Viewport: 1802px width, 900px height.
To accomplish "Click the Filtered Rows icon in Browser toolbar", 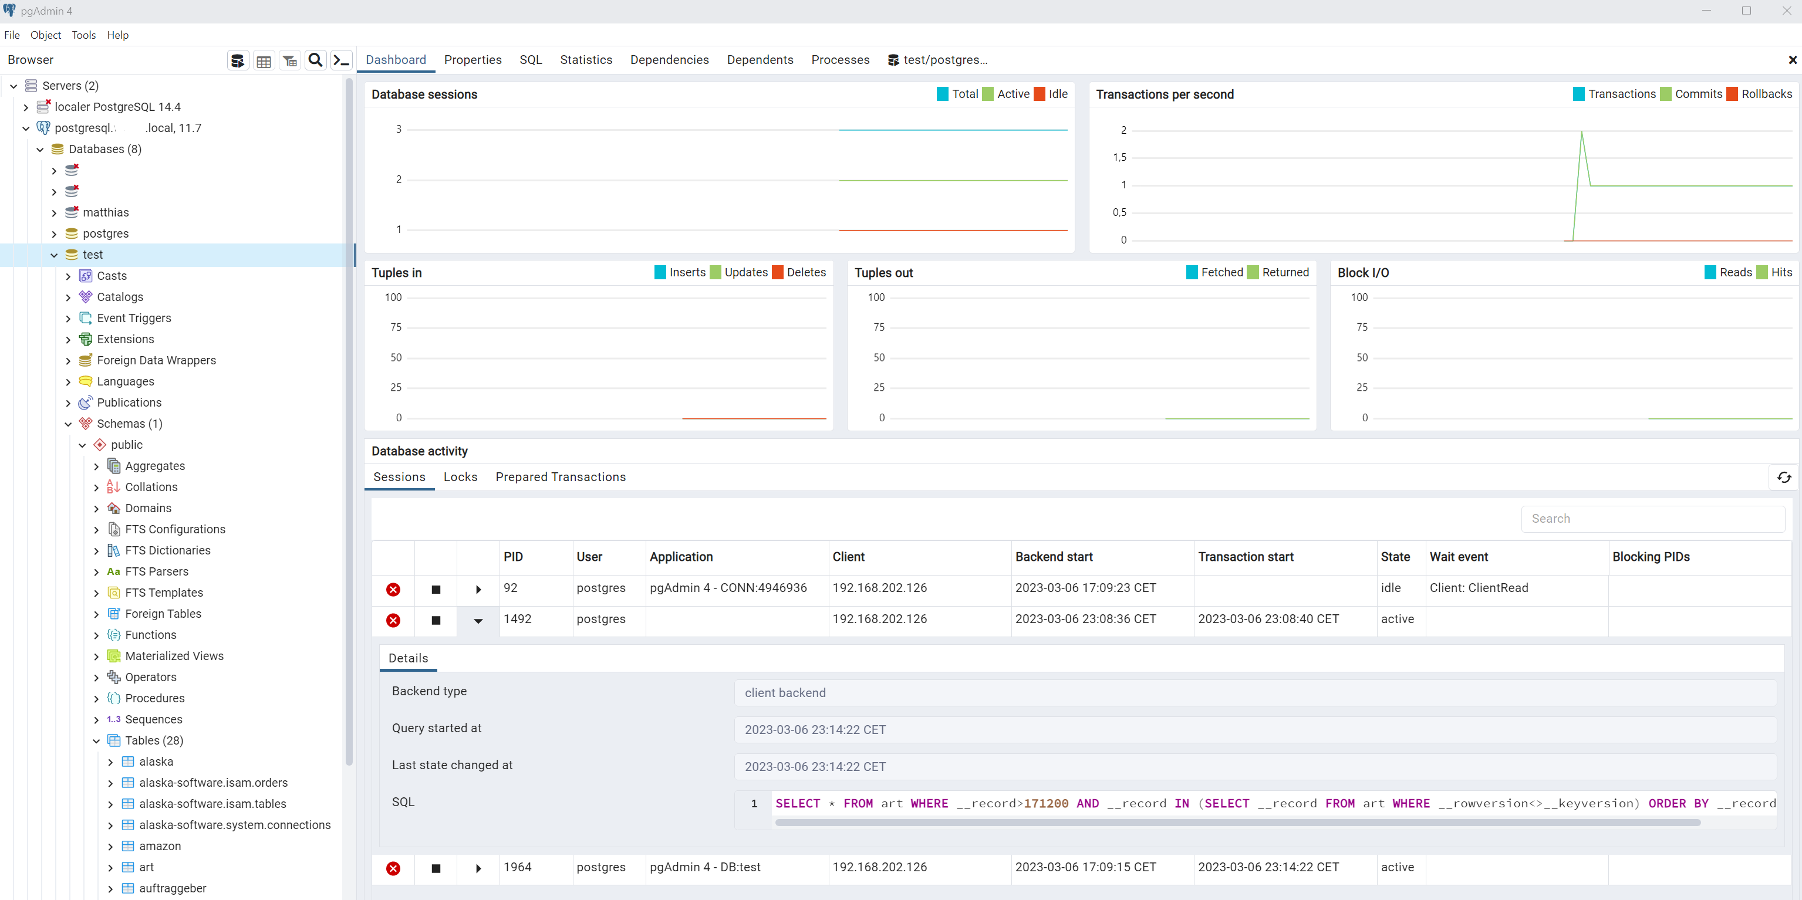I will click(x=289, y=61).
